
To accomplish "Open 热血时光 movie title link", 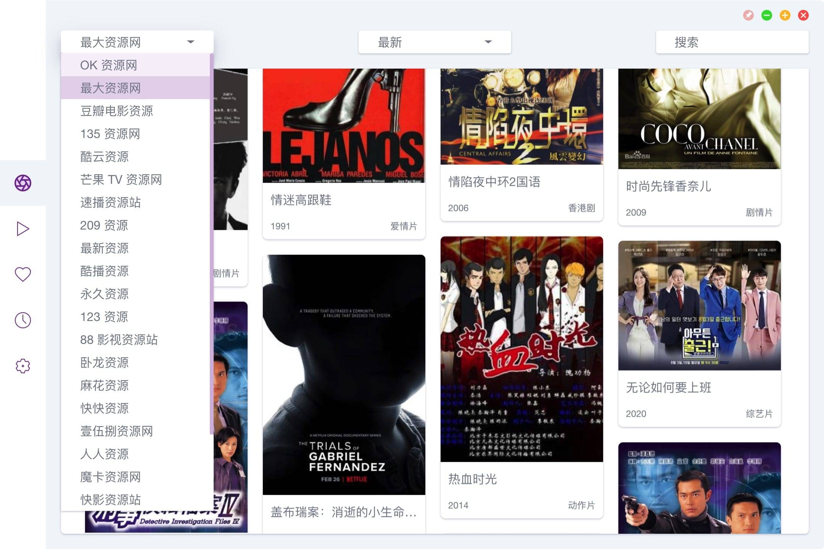I will pos(472,479).
